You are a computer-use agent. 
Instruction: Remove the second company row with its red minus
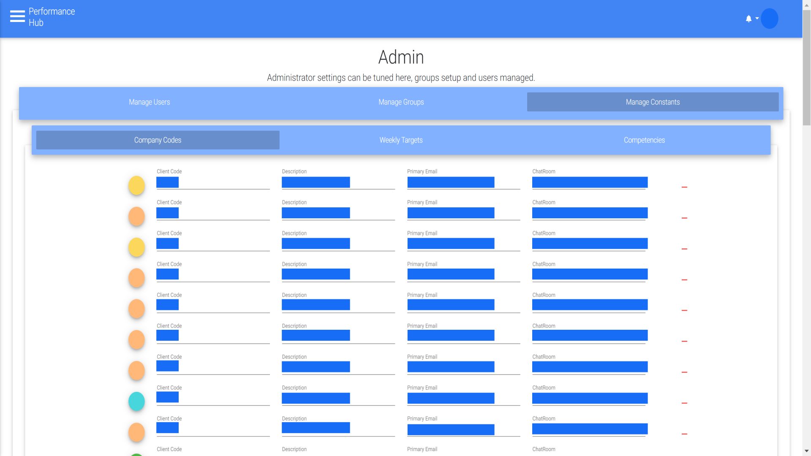(x=684, y=218)
